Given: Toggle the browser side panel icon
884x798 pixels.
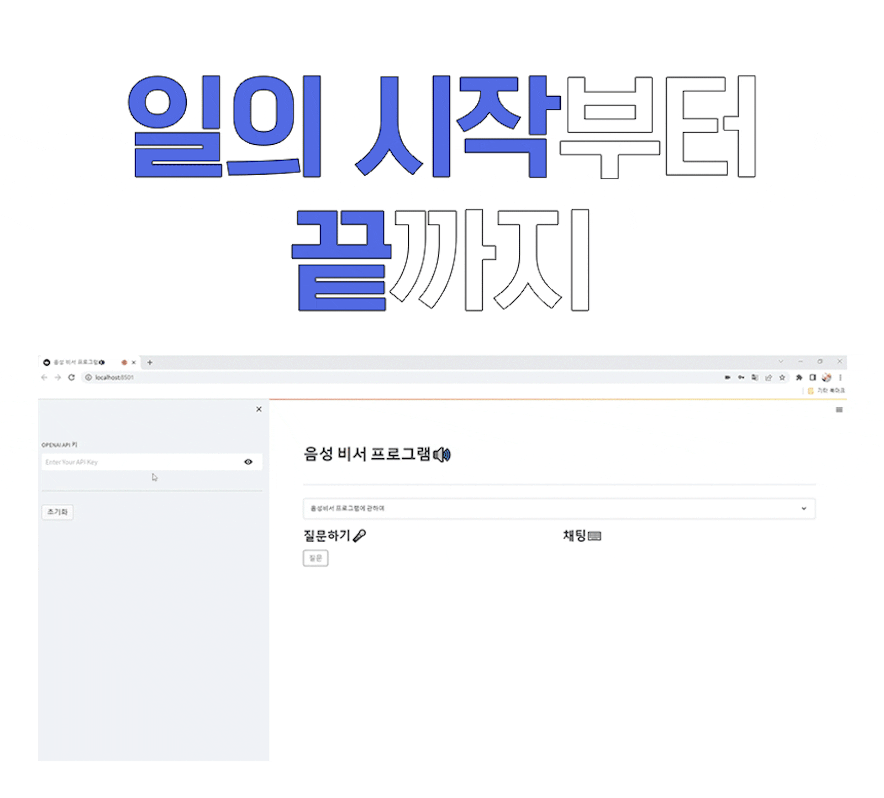Looking at the screenshot, I should (x=812, y=377).
